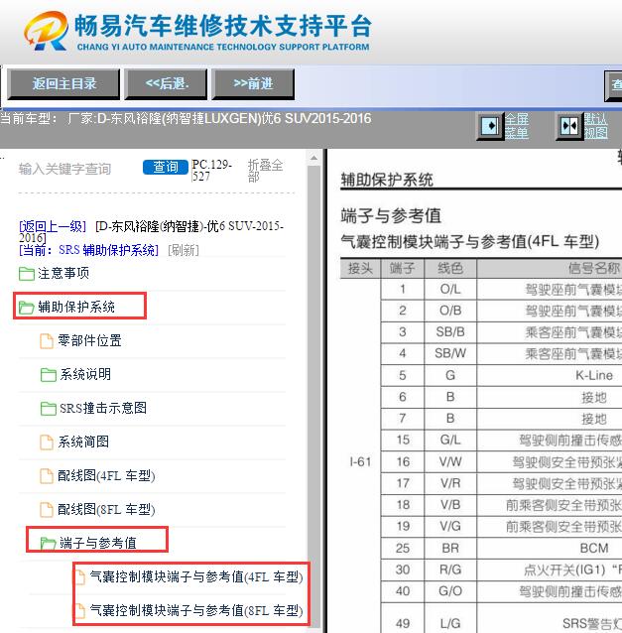Screen dimensions: 622x633
Task: Click the SRS撞击示意图 folder icon
Action: point(49,408)
